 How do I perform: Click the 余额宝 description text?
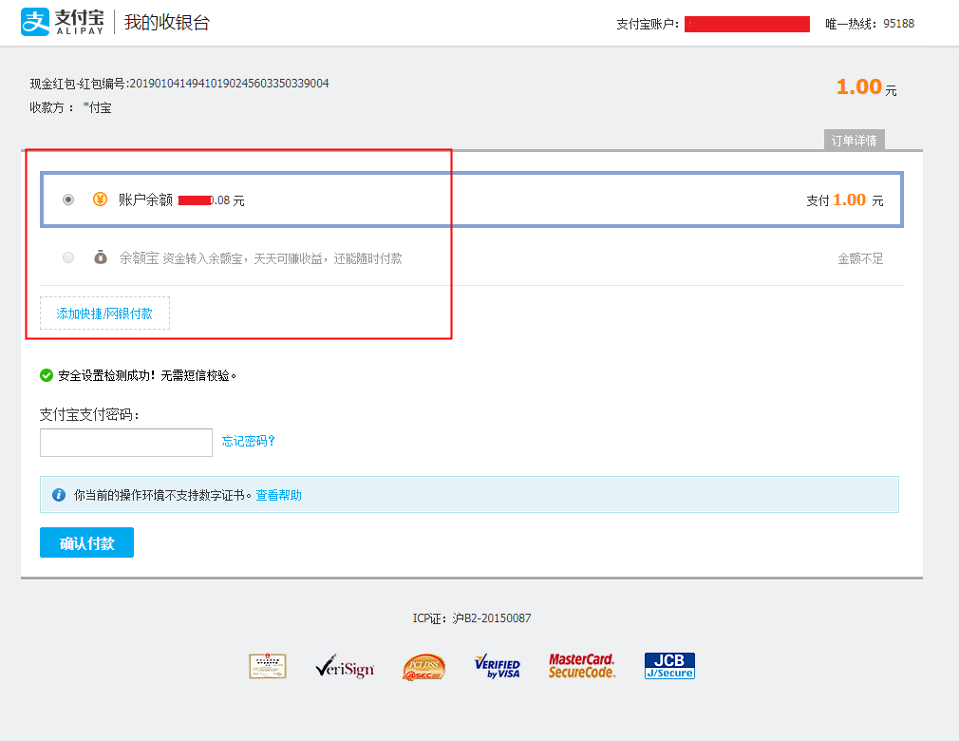283,258
